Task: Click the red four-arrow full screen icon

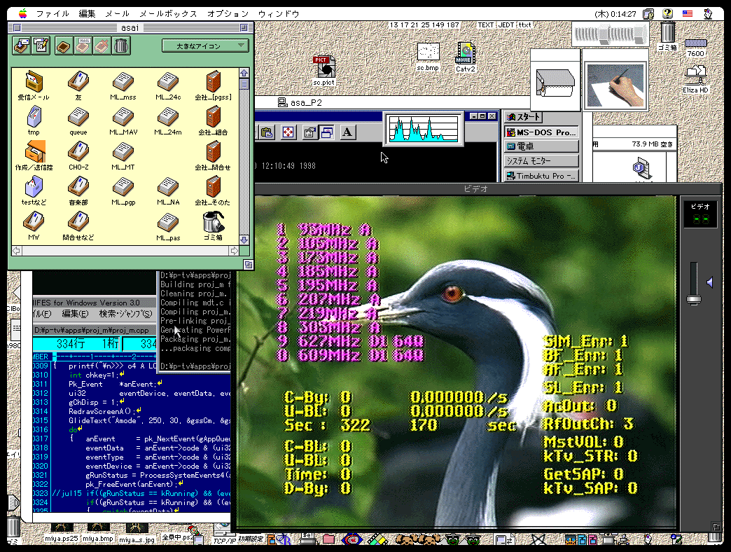Action: (288, 132)
